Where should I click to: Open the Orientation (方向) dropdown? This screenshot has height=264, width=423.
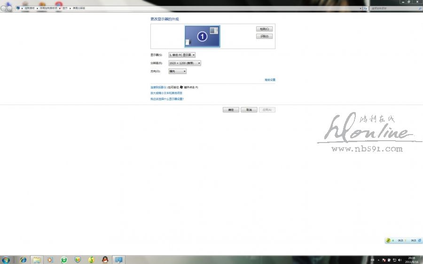coord(177,71)
